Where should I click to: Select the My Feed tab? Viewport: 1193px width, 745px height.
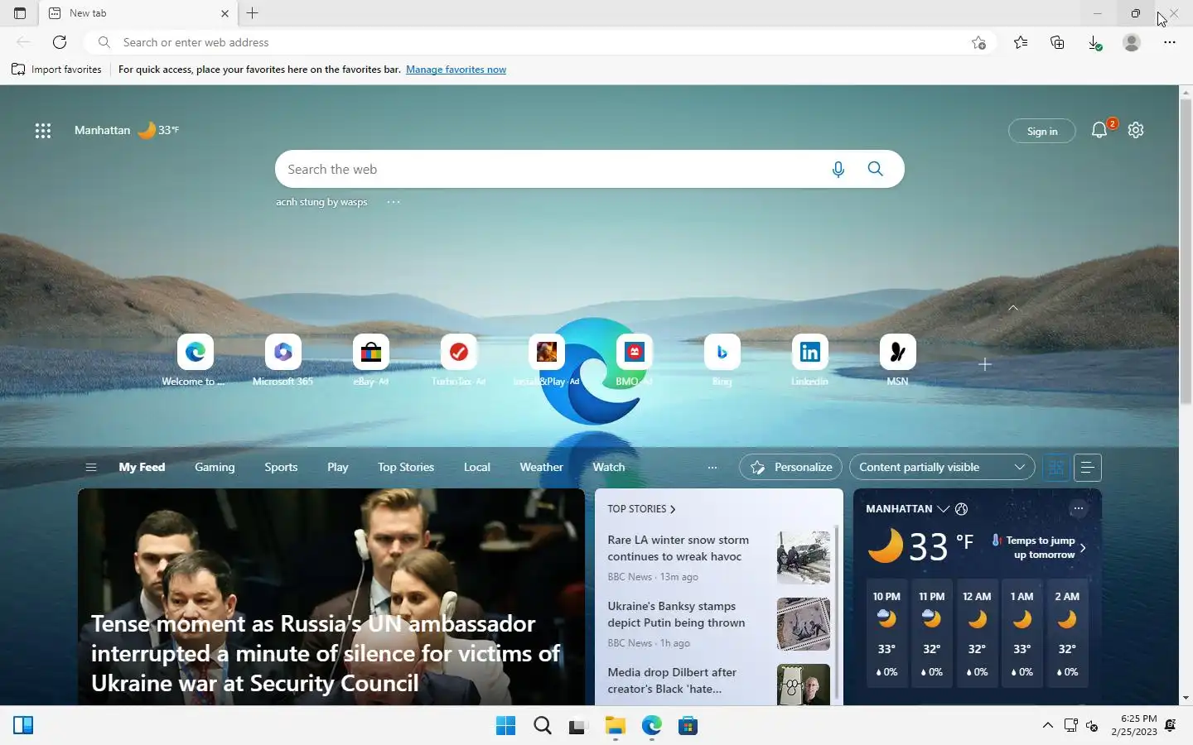(142, 467)
